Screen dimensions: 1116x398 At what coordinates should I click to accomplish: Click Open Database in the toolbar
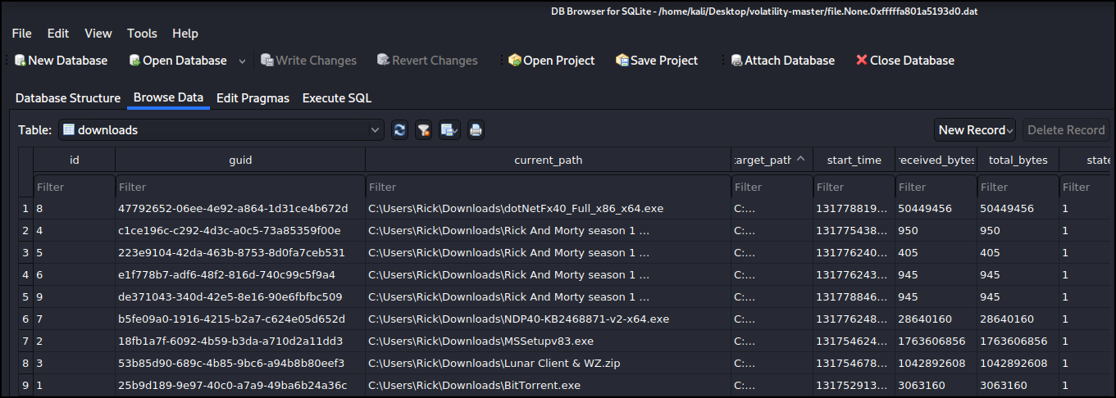point(178,61)
